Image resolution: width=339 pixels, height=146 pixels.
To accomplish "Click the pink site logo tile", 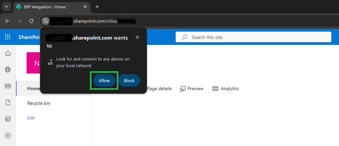I will [x=34, y=63].
